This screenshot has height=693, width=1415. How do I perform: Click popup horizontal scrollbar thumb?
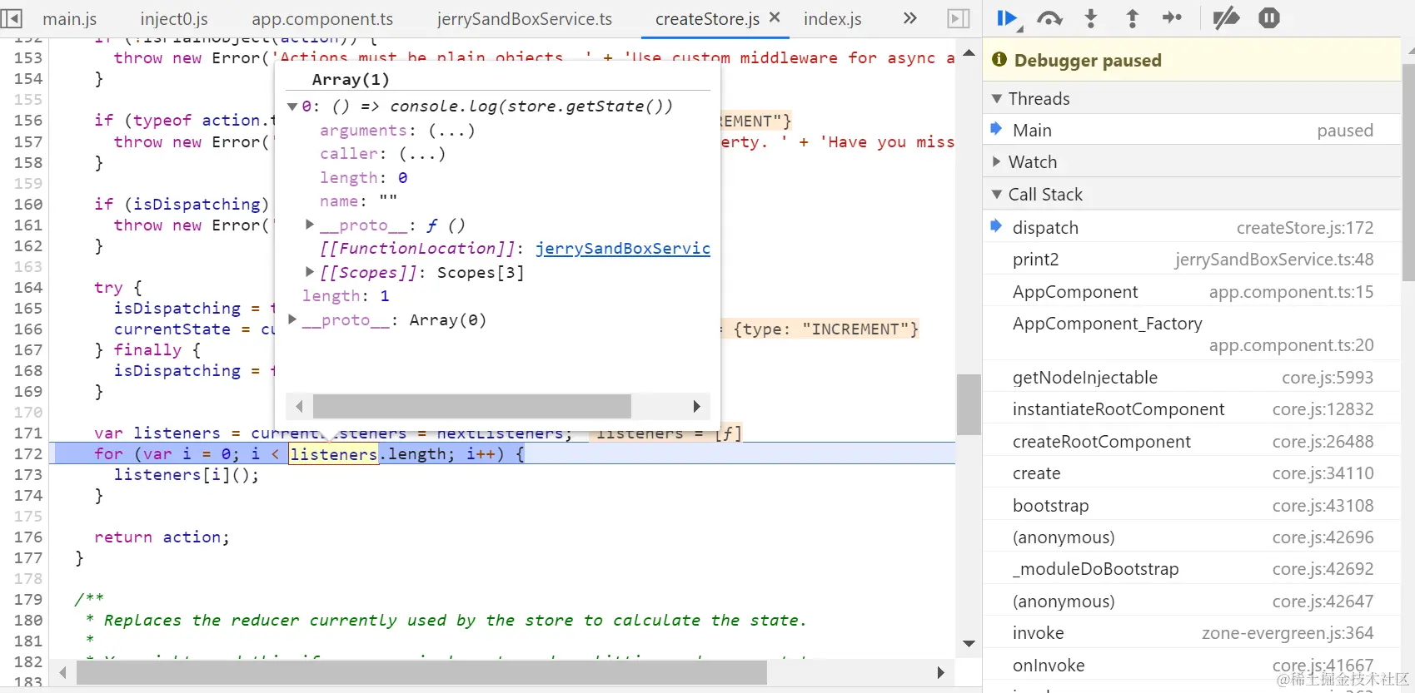[x=471, y=406]
